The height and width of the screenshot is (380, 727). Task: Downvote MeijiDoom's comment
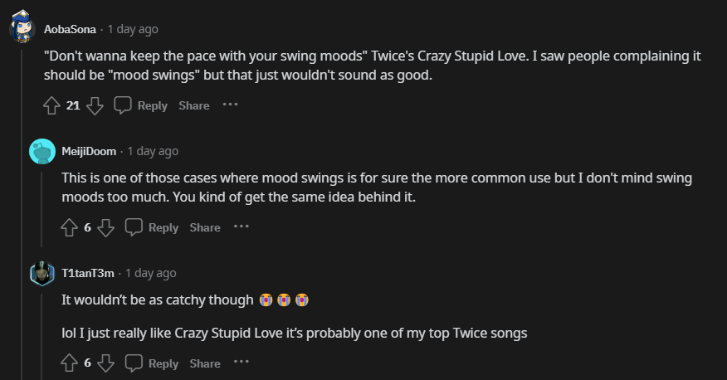pyautogui.click(x=105, y=227)
